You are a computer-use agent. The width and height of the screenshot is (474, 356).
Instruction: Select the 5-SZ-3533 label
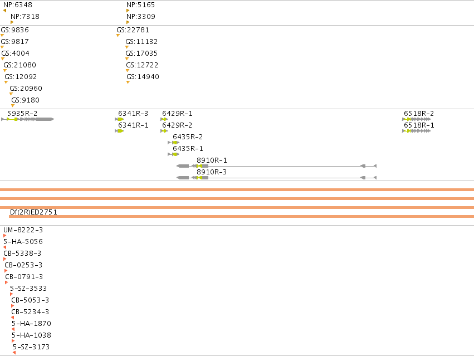click(28, 289)
